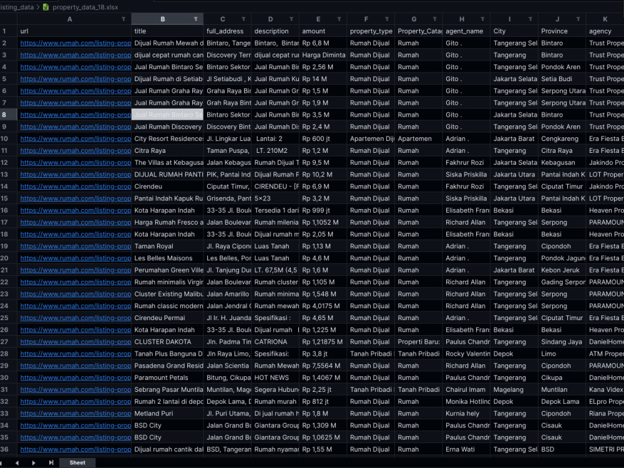Open filter icon on column F header

(x=386, y=19)
